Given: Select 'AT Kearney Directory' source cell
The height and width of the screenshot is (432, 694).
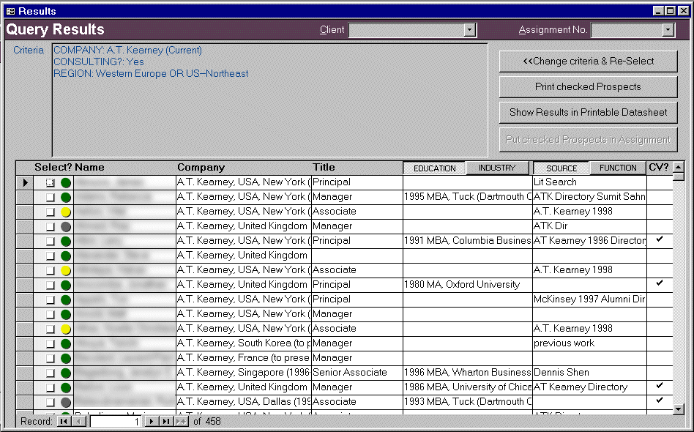Looking at the screenshot, I should click(x=589, y=387).
